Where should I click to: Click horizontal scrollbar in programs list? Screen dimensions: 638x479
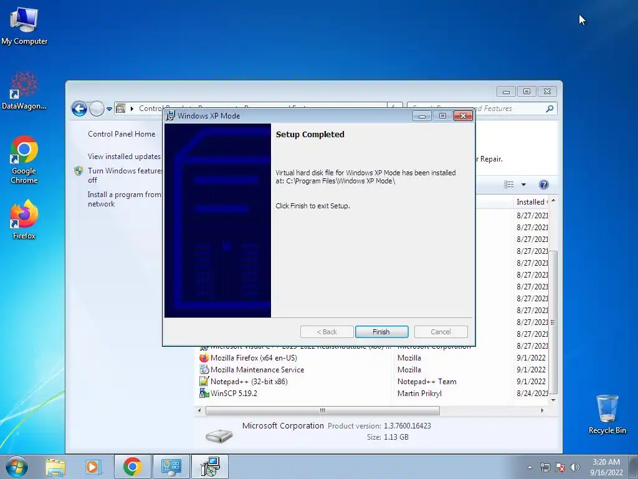(x=322, y=410)
